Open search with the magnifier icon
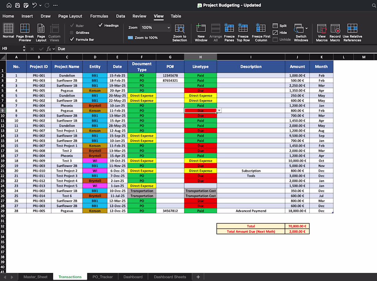The height and width of the screenshot is (281, 377). point(374,5)
